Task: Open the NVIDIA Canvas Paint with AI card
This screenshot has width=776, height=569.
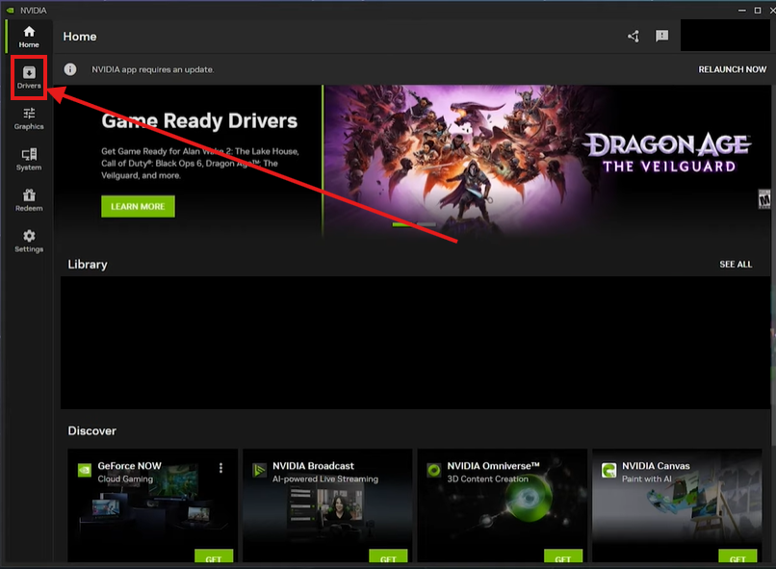Action: [677, 505]
